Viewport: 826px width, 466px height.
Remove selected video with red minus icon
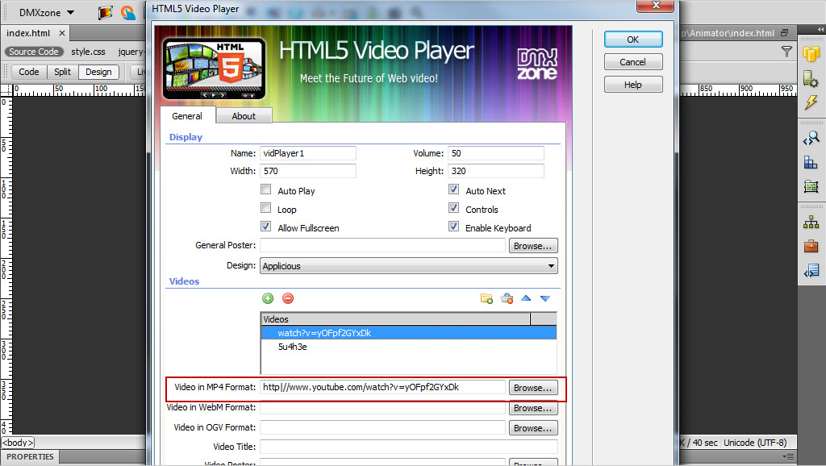[288, 298]
